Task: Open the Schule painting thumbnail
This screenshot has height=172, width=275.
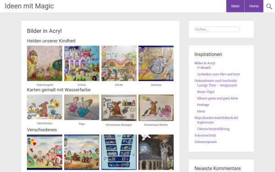Action: click(x=82, y=63)
